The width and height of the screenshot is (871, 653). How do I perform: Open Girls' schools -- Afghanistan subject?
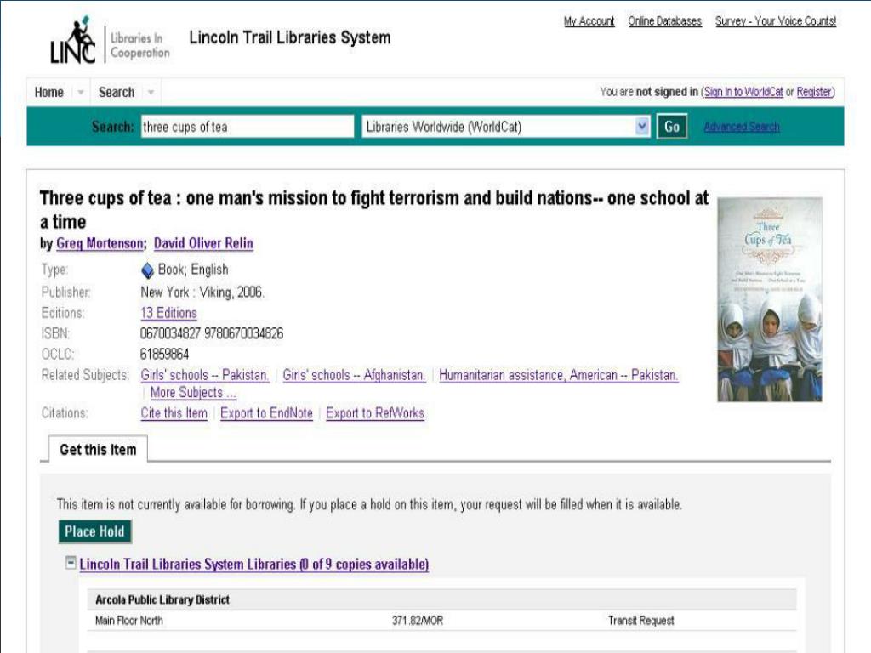(354, 375)
